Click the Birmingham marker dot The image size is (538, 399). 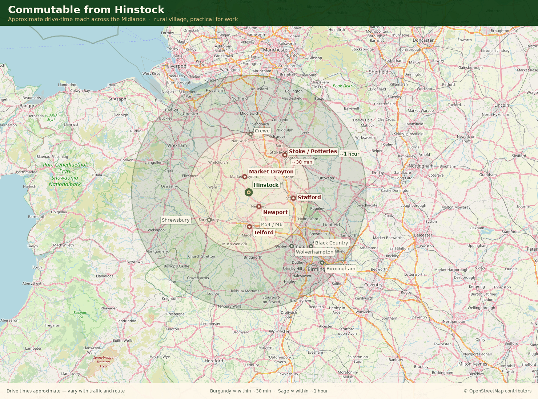point(322,263)
